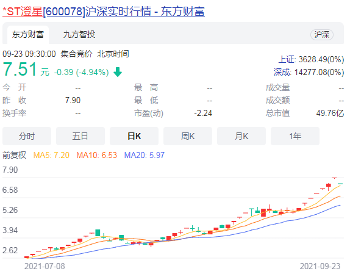Click the timestamp 09-23 09:30:00
Screen dimensions: 350x274
tap(29, 54)
